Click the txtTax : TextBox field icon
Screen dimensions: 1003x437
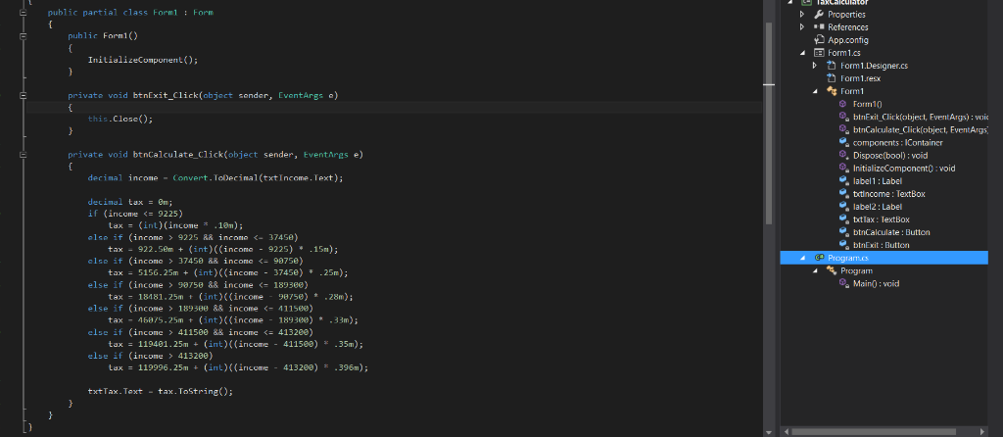tap(843, 218)
